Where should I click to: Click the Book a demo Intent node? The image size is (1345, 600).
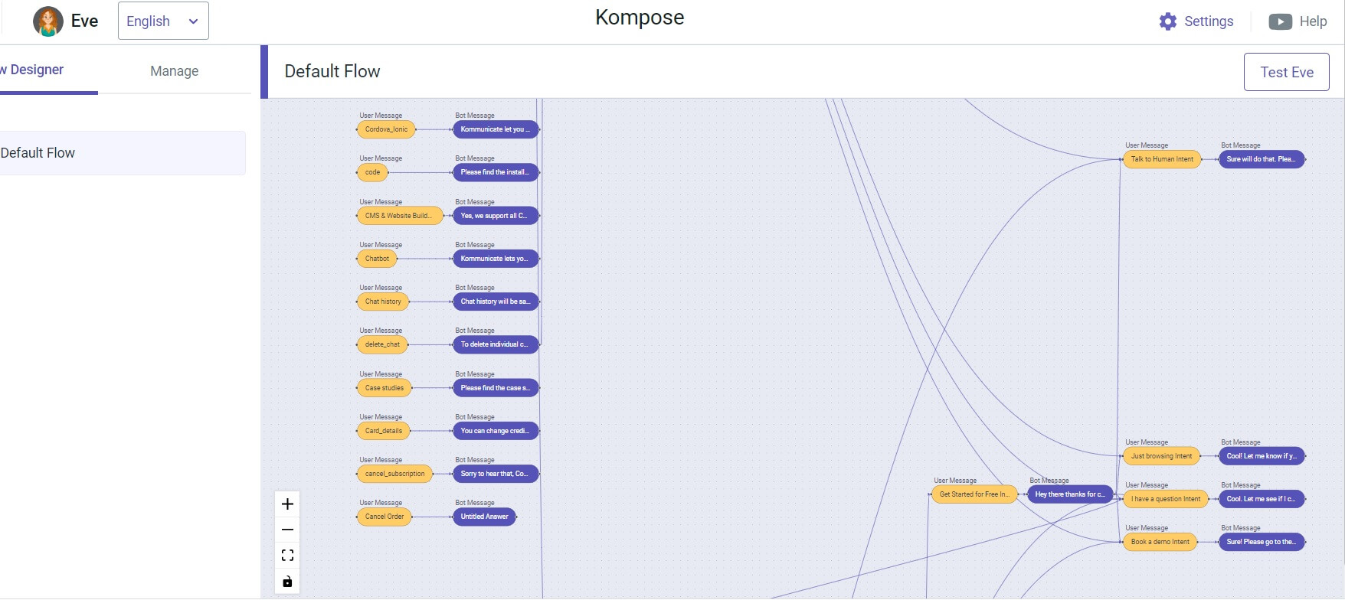[x=1160, y=542]
